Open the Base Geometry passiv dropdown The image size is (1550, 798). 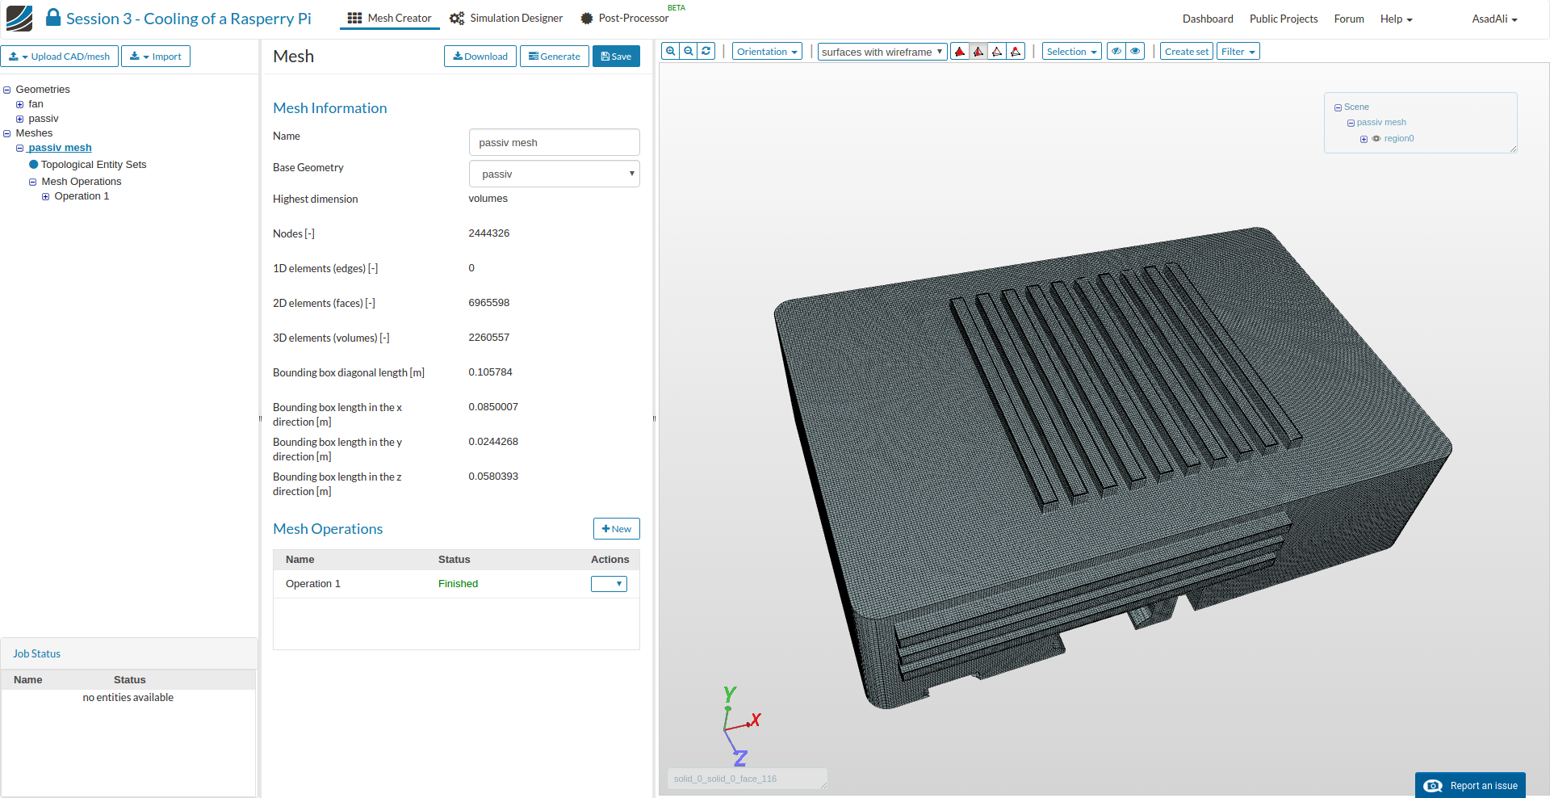[x=554, y=174]
